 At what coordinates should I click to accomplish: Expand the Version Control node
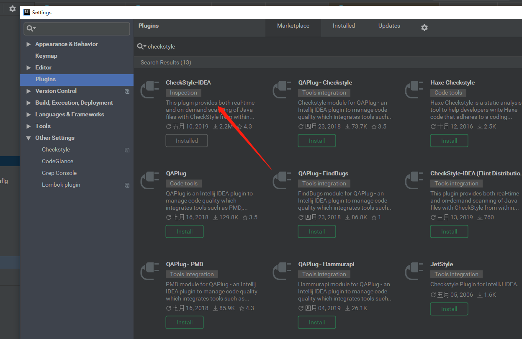tap(28, 91)
